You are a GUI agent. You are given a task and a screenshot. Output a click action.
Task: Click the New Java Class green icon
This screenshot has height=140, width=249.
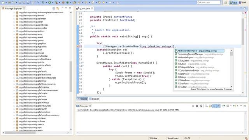(x=67, y=3)
